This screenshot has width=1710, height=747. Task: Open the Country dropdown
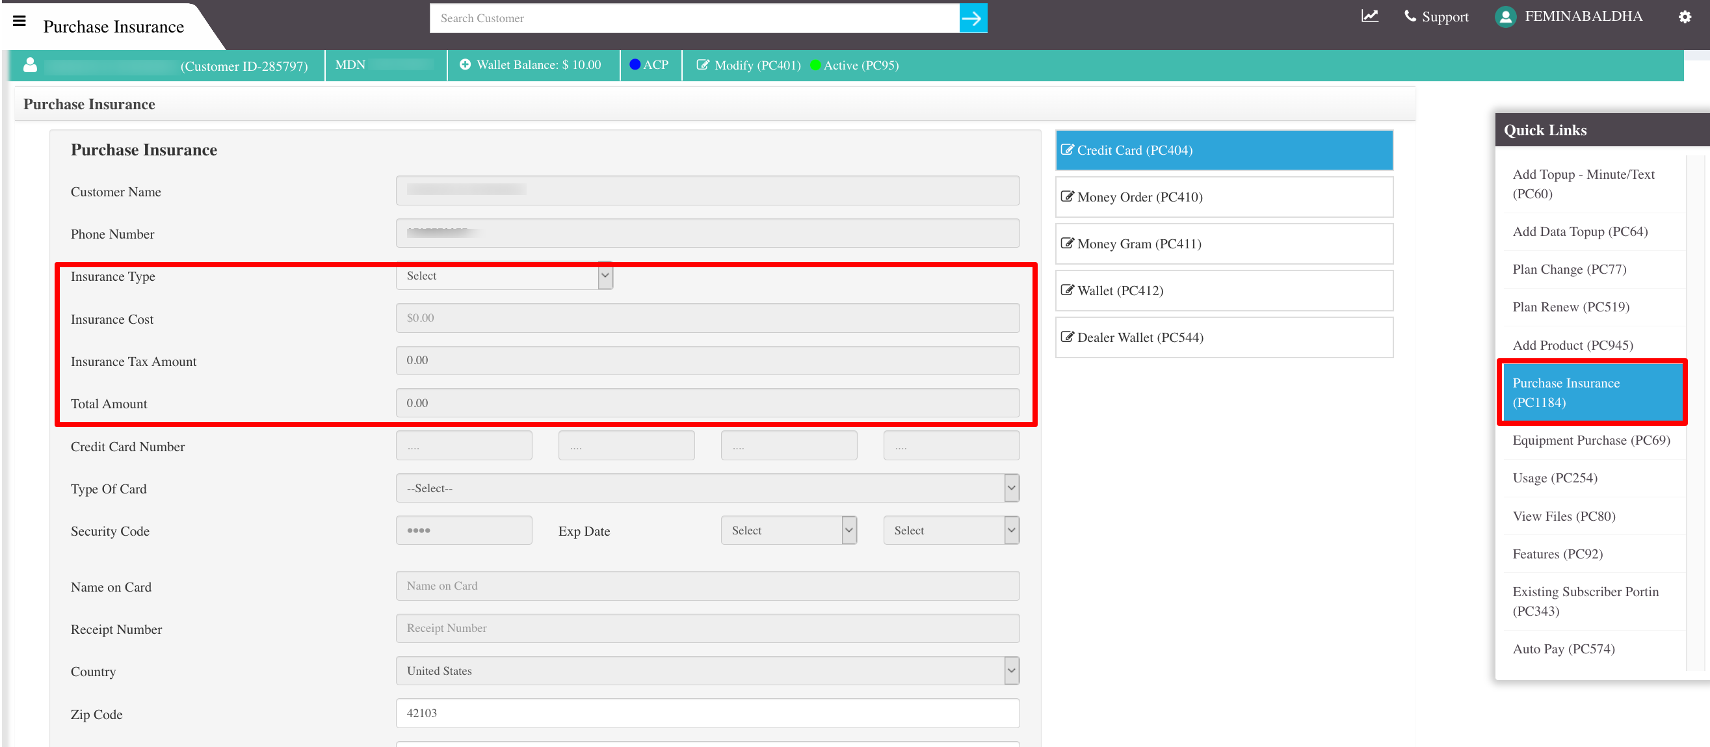tap(707, 672)
